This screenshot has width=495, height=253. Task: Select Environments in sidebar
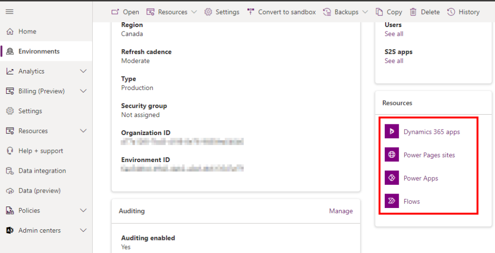[39, 51]
